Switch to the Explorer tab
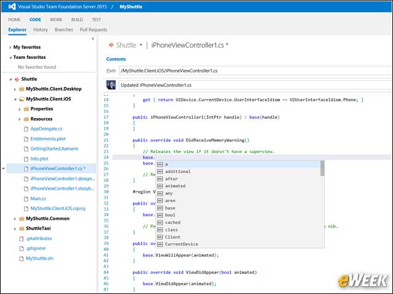Image resolution: width=393 pixels, height=294 pixels. pyautogui.click(x=17, y=30)
